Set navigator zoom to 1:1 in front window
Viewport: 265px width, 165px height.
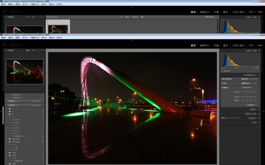click(x=37, y=50)
